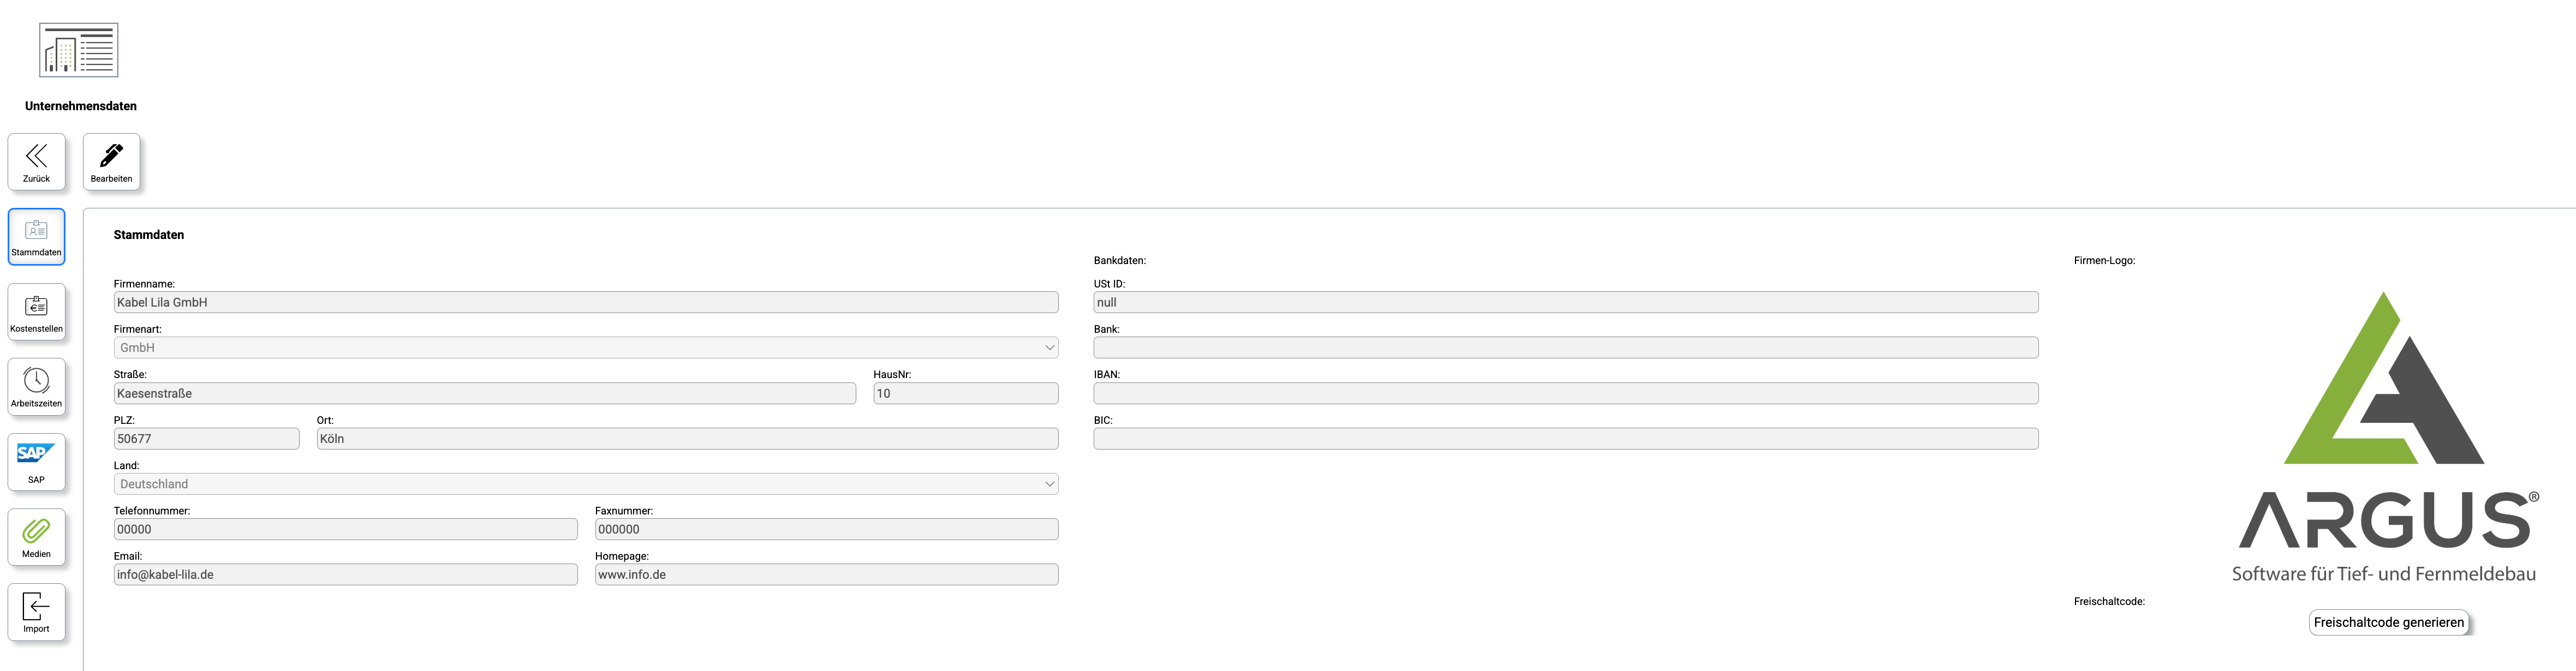Expand the Land dropdown showing Deutschland
Viewport: 2576px width, 671px height.
(585, 484)
